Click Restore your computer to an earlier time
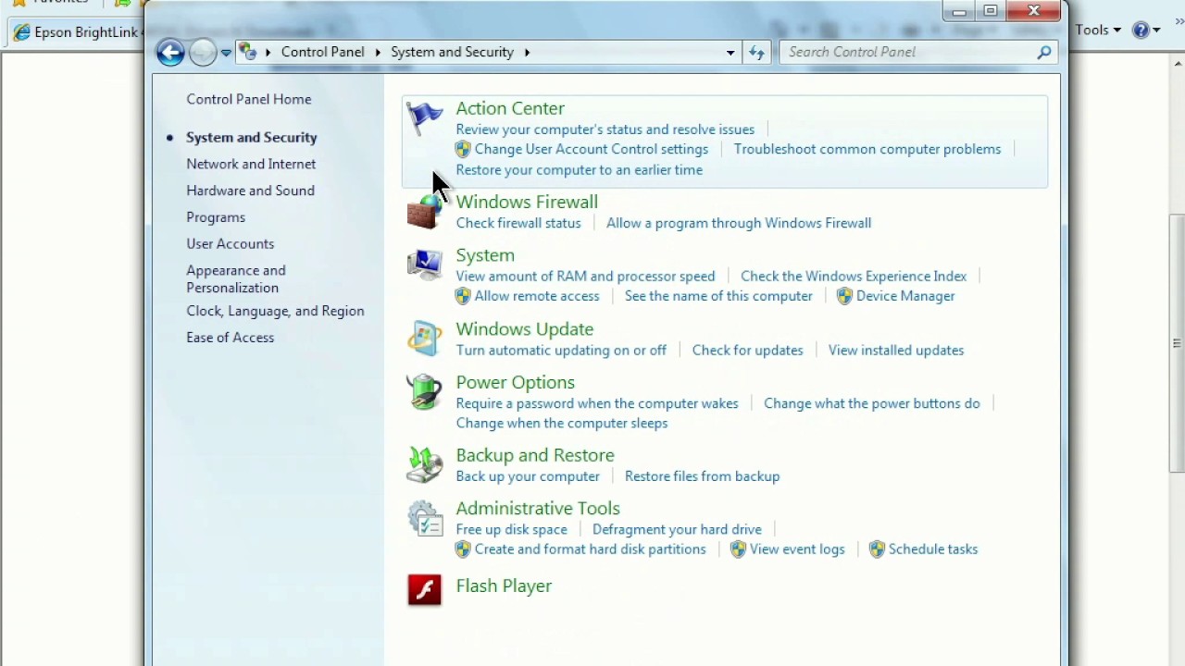This screenshot has width=1185, height=666. (x=580, y=170)
